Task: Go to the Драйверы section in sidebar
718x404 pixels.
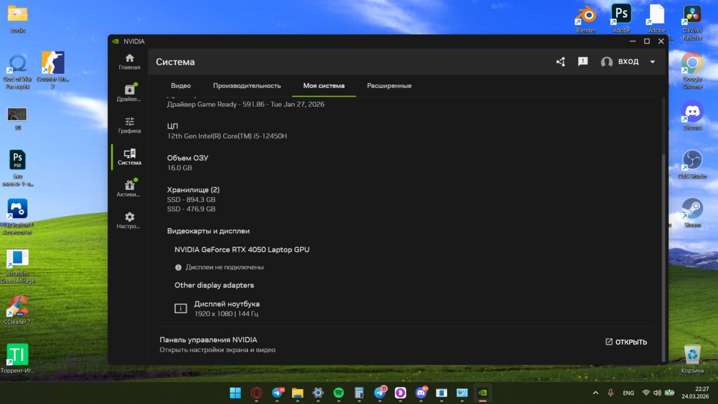Action: point(129,93)
